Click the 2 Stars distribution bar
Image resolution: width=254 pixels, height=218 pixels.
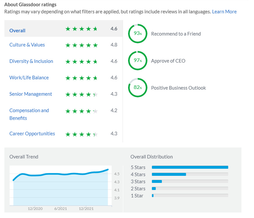click(x=190, y=189)
